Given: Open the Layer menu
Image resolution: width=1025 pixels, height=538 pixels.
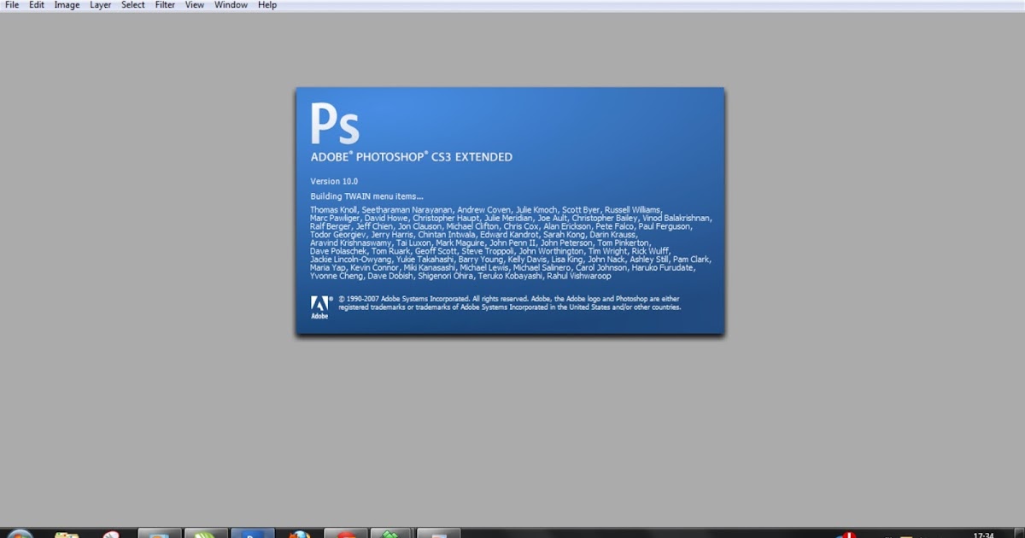Looking at the screenshot, I should [x=101, y=5].
